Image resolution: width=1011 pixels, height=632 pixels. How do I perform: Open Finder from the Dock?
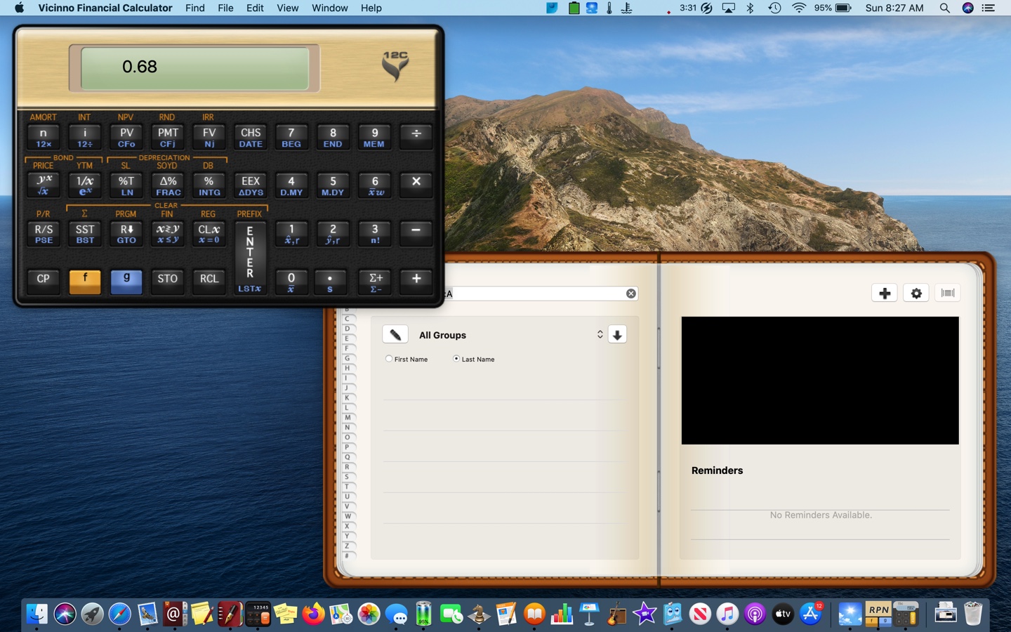pos(37,614)
